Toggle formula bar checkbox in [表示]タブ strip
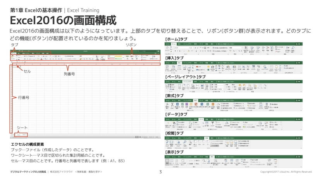 point(195,160)
